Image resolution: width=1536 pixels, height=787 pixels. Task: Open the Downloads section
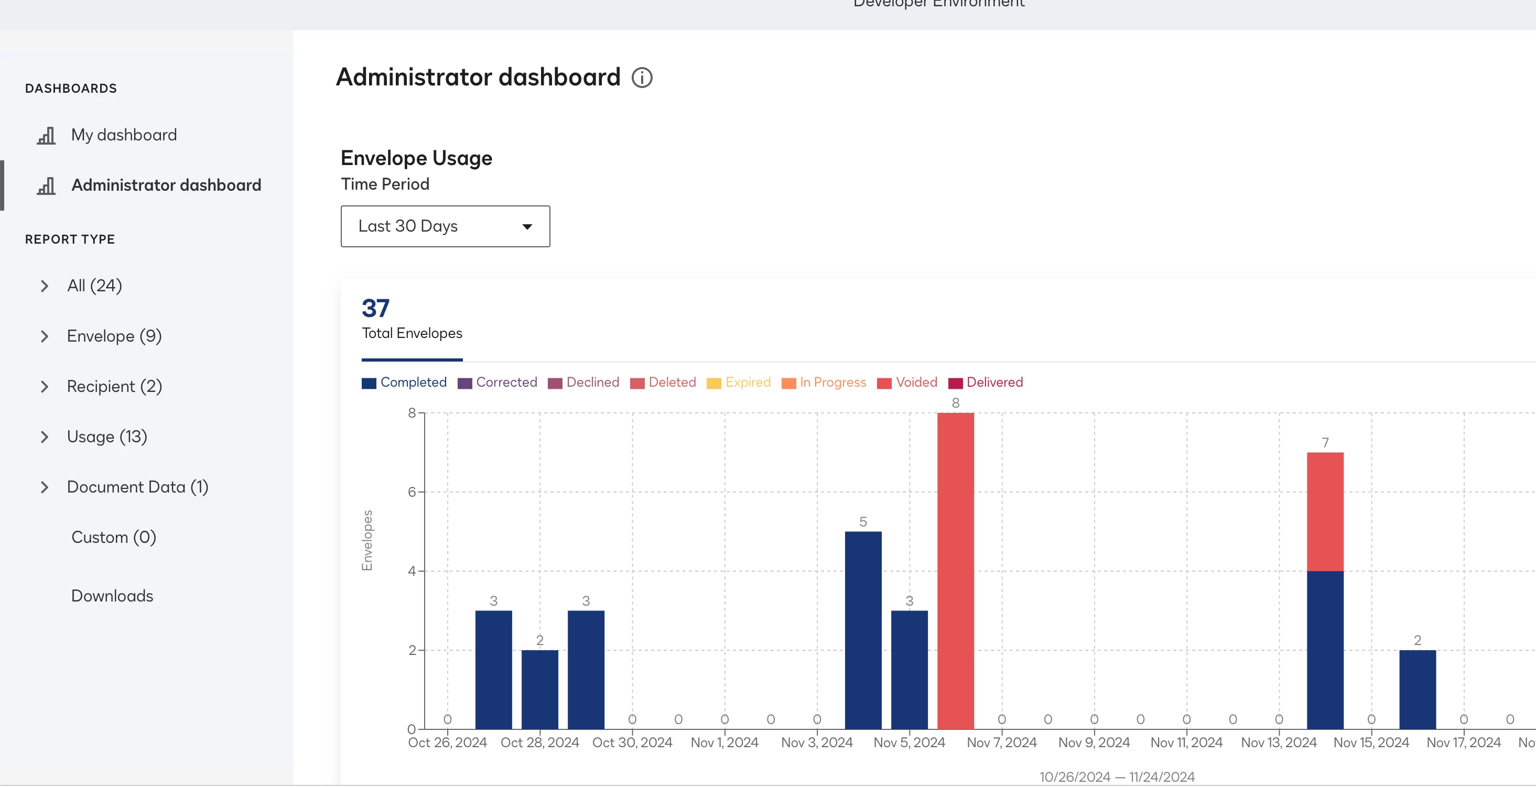coord(112,596)
